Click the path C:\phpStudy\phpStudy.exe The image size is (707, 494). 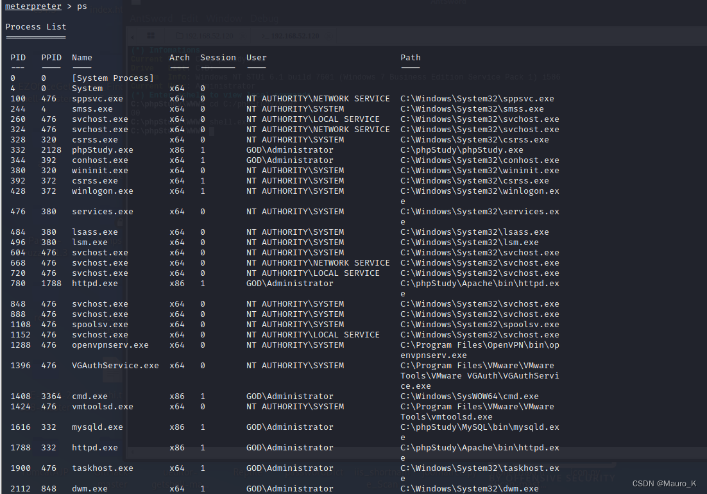(462, 150)
